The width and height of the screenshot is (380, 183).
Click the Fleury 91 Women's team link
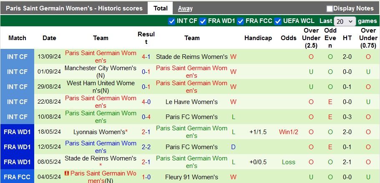(x=191, y=177)
